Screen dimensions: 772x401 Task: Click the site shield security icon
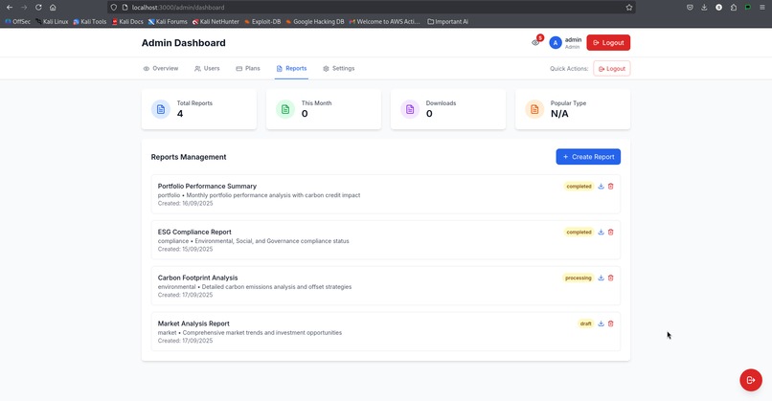[114, 8]
